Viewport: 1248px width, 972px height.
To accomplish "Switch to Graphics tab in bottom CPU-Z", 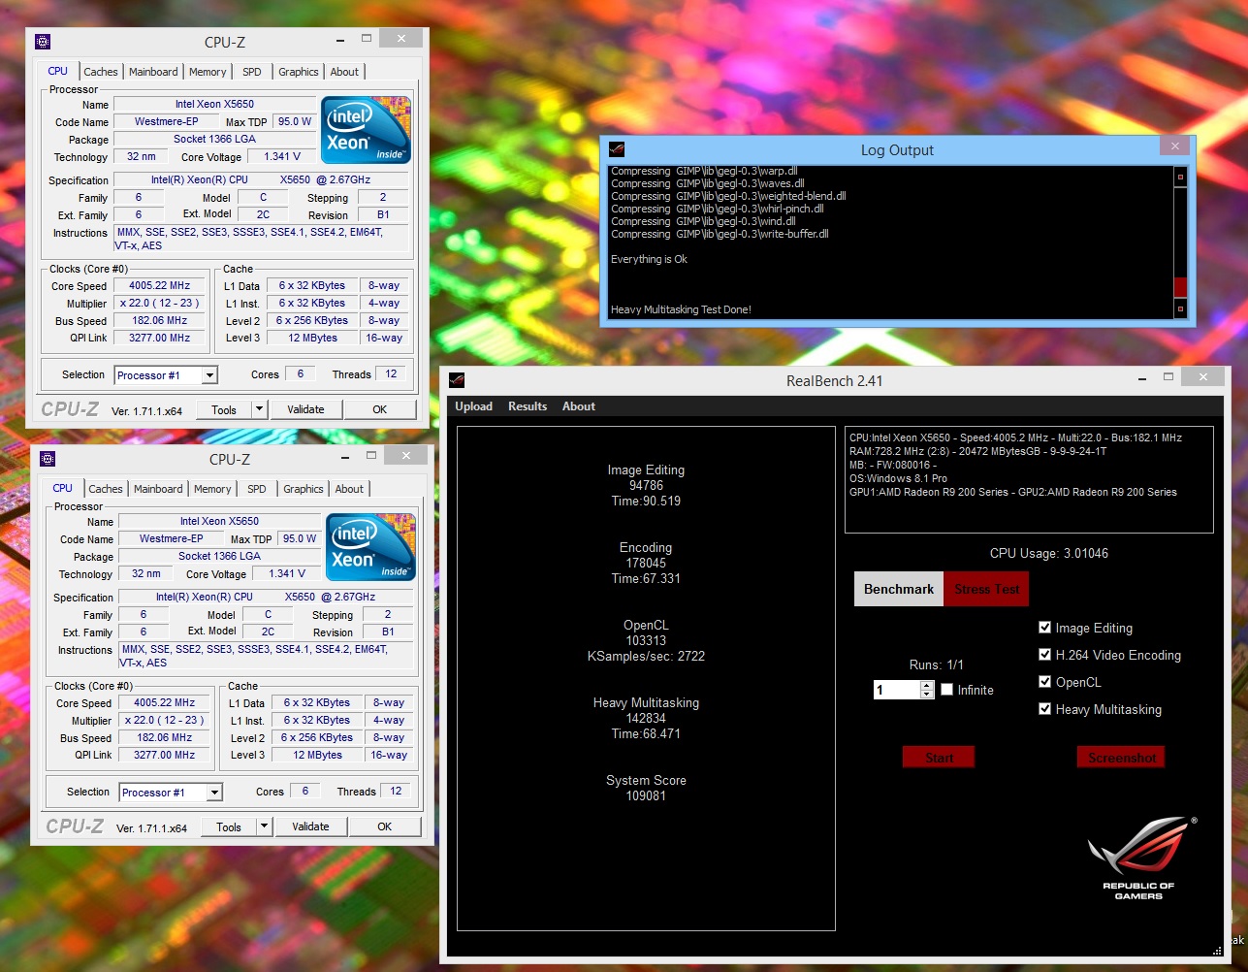I will point(304,489).
